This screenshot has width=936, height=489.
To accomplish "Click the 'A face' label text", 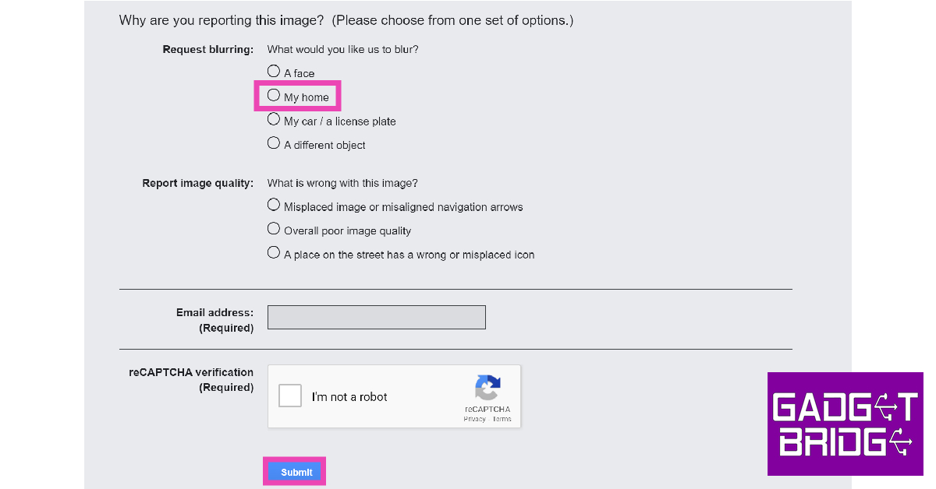I will 300,74.
